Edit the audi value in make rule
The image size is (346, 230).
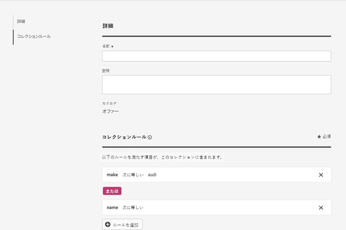(x=152, y=175)
